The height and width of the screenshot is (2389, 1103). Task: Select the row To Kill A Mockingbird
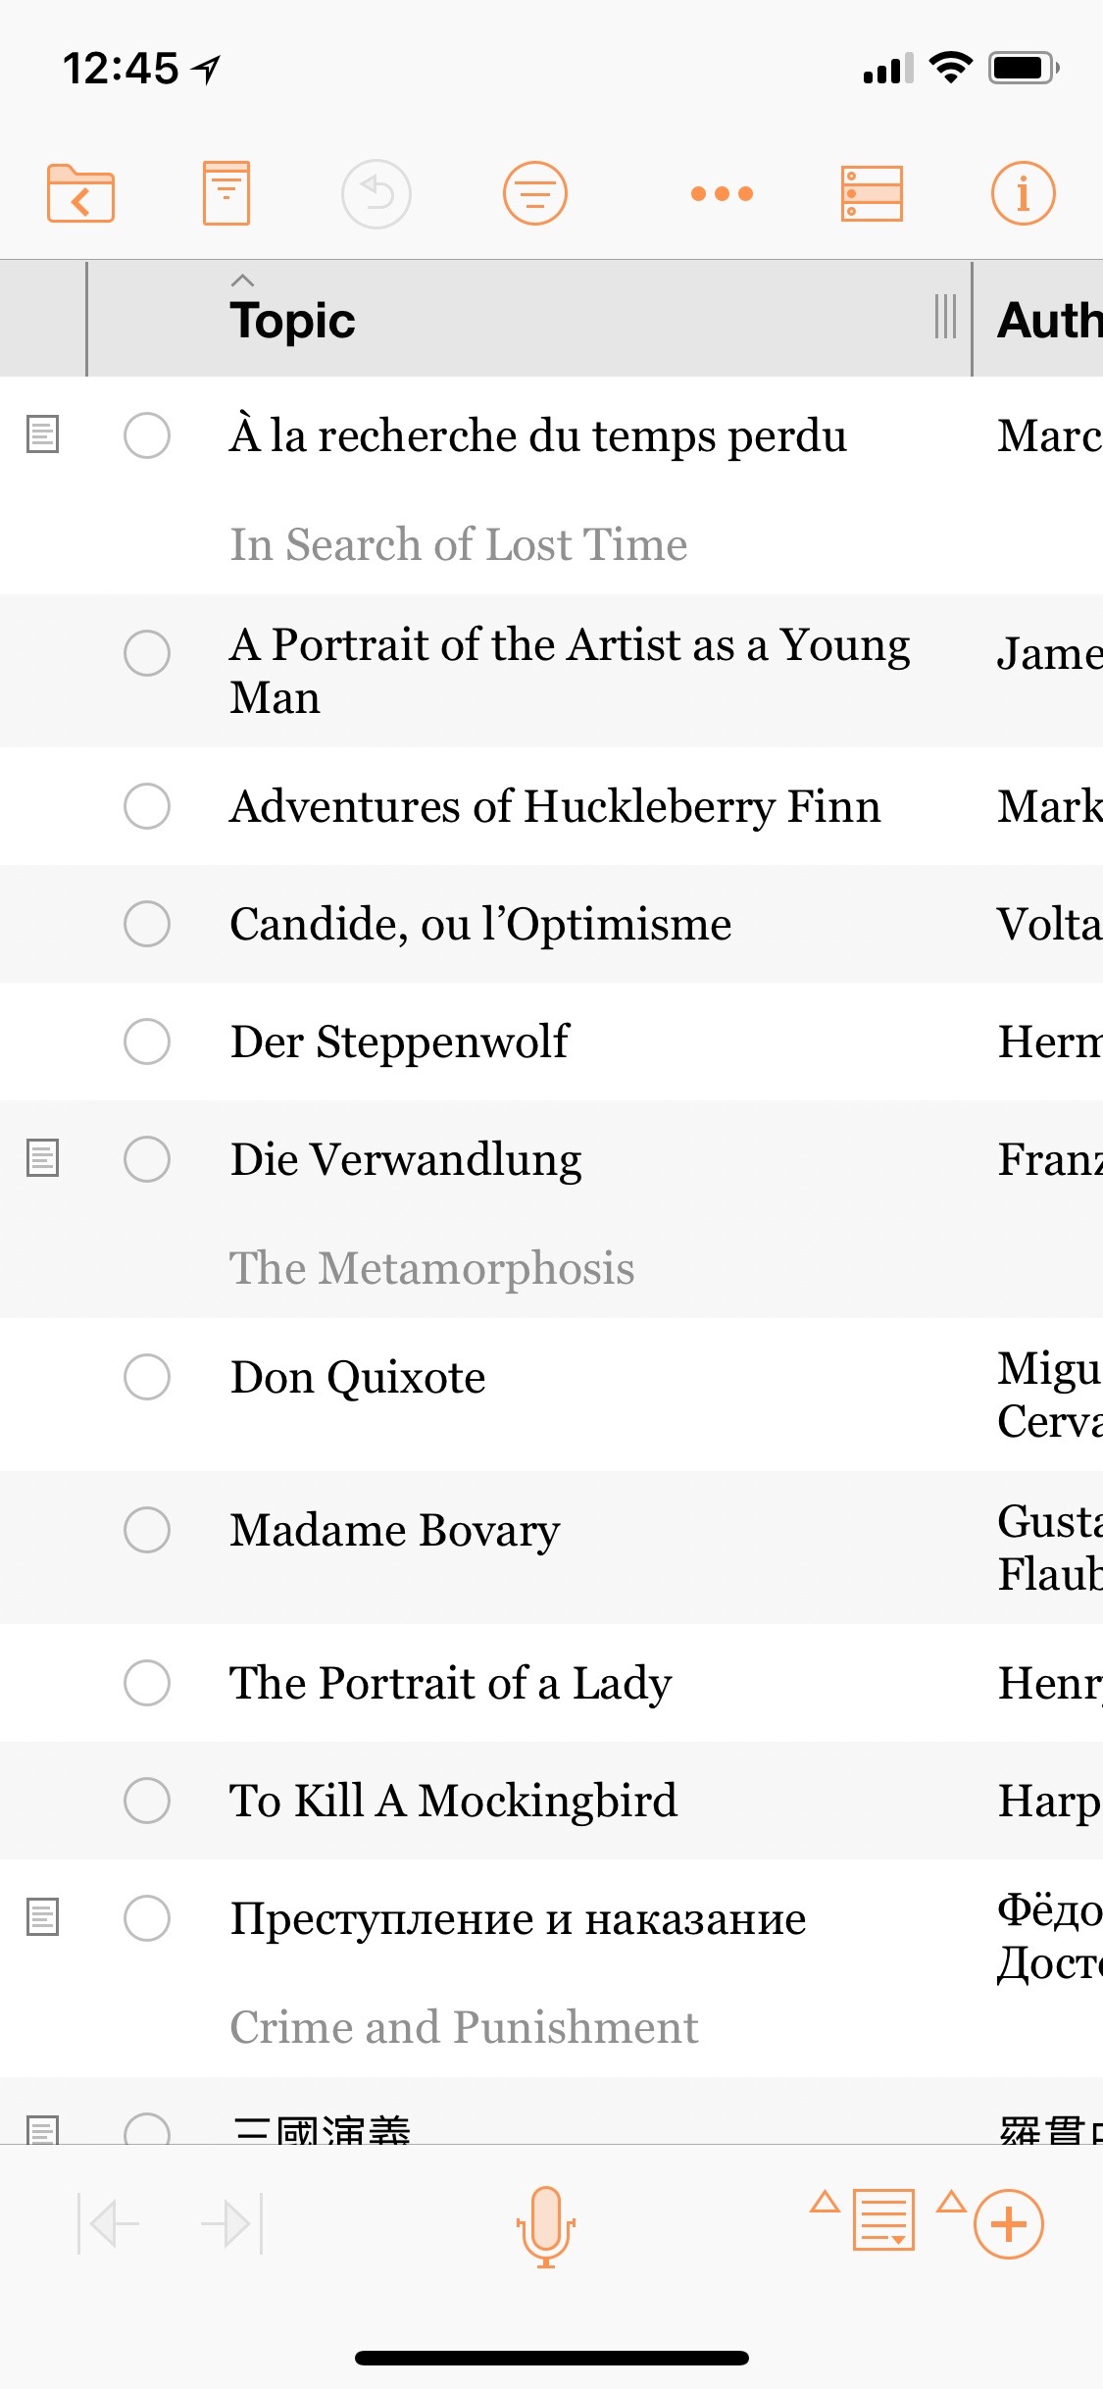551,1801
